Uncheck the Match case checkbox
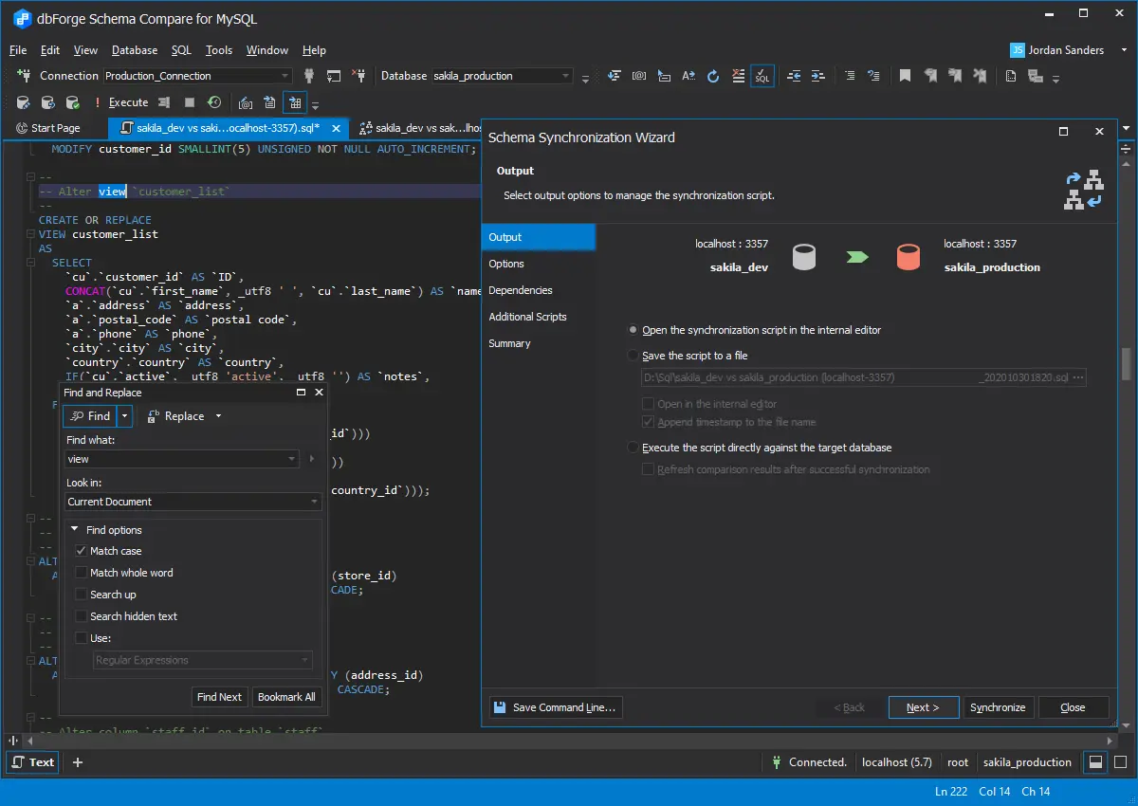Viewport: 1138px width, 806px height. coord(82,551)
